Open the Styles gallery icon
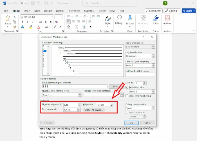The height and width of the screenshot is (141, 197). tap(108, 19)
